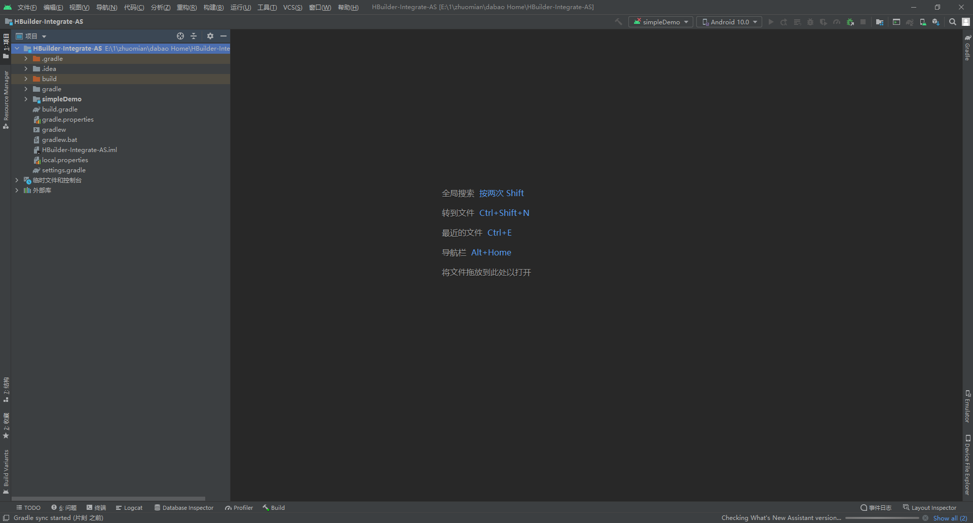This screenshot has width=973, height=523.
Task: Toggle the Gradle tool window on the right edge
Action: point(967,48)
